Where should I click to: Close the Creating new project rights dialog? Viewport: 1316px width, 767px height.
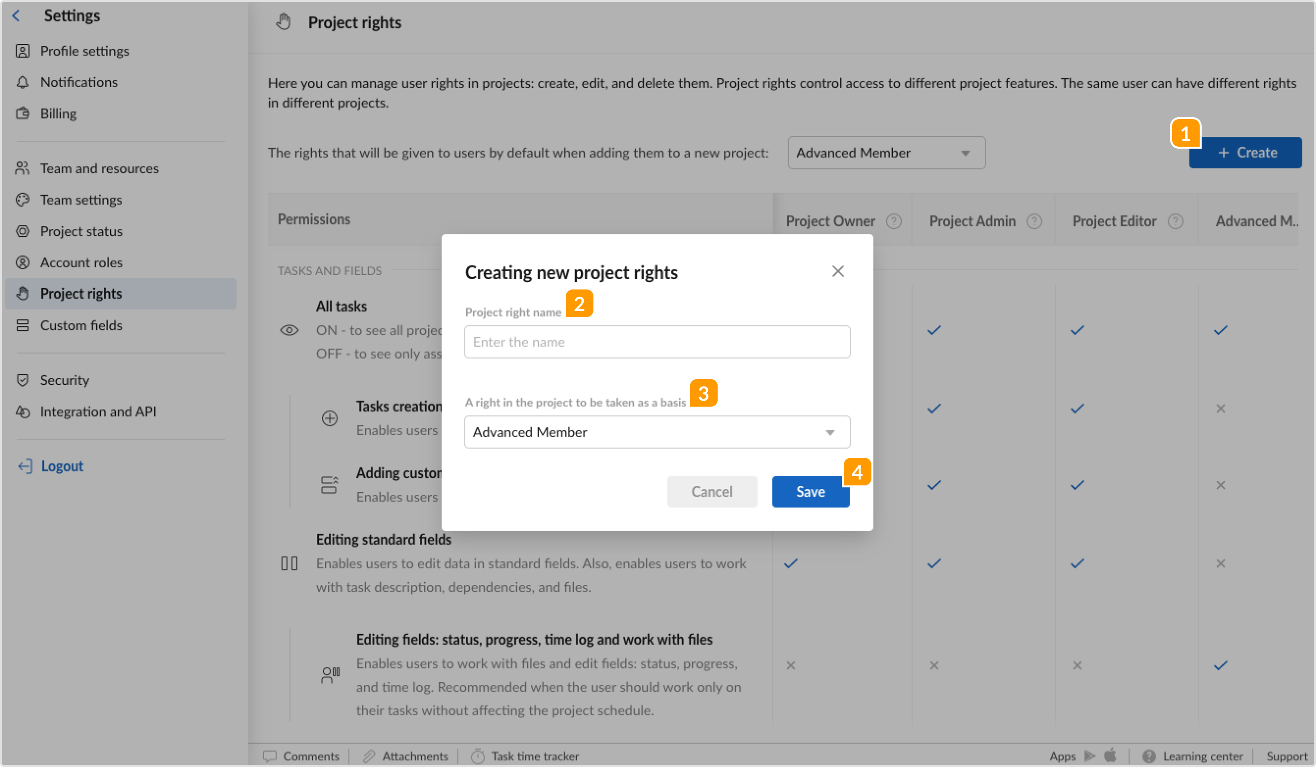pyautogui.click(x=837, y=271)
